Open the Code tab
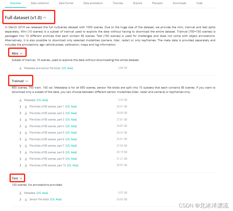The height and width of the screenshot is (211, 233). point(199,3)
